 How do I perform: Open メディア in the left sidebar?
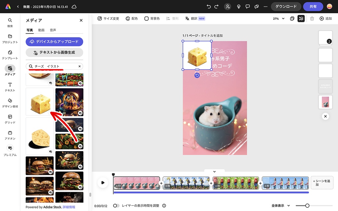coord(10,71)
